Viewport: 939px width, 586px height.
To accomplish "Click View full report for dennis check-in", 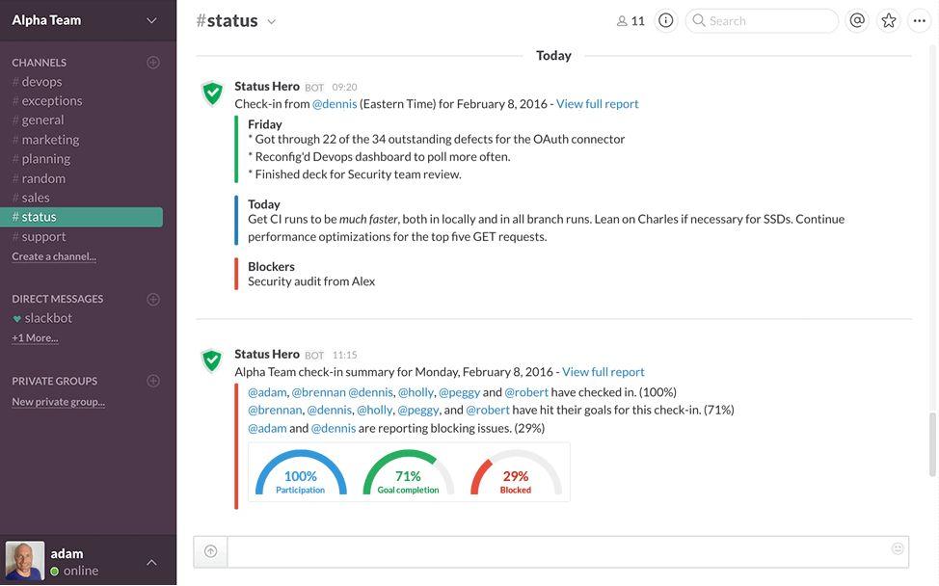I will (597, 104).
